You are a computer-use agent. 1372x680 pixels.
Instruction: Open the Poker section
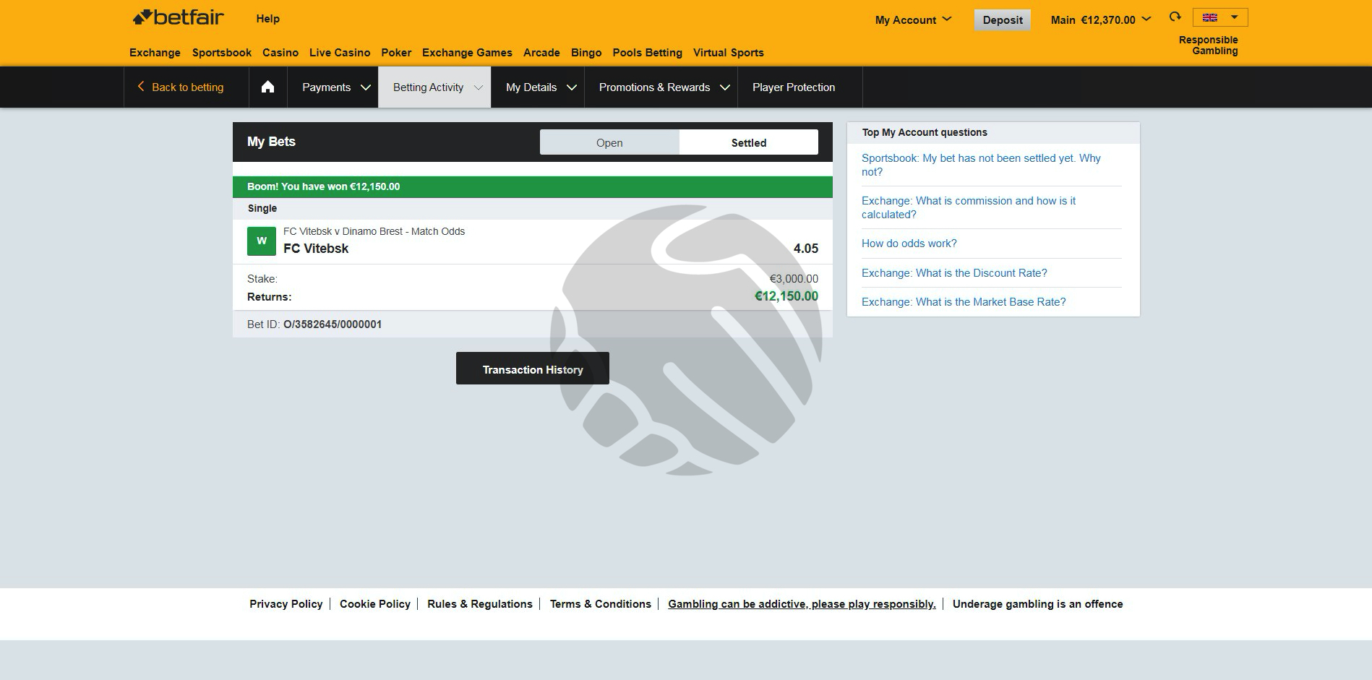(396, 53)
